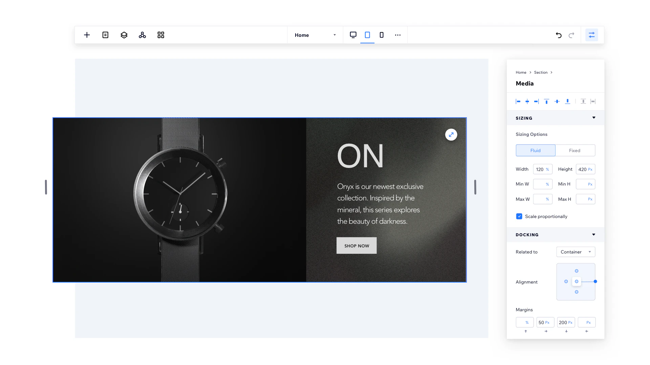This screenshot has width=650, height=365.
Task: Select the center Alignment anchor point
Action: [577, 281]
